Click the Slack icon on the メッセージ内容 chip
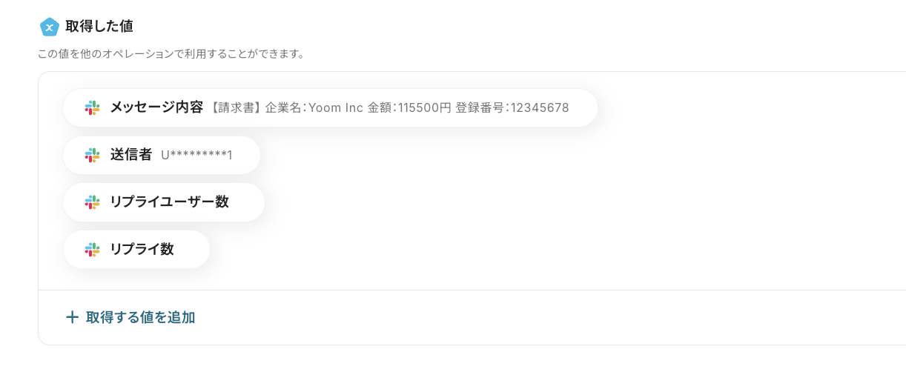Viewport: 906px width, 372px height. (x=92, y=107)
